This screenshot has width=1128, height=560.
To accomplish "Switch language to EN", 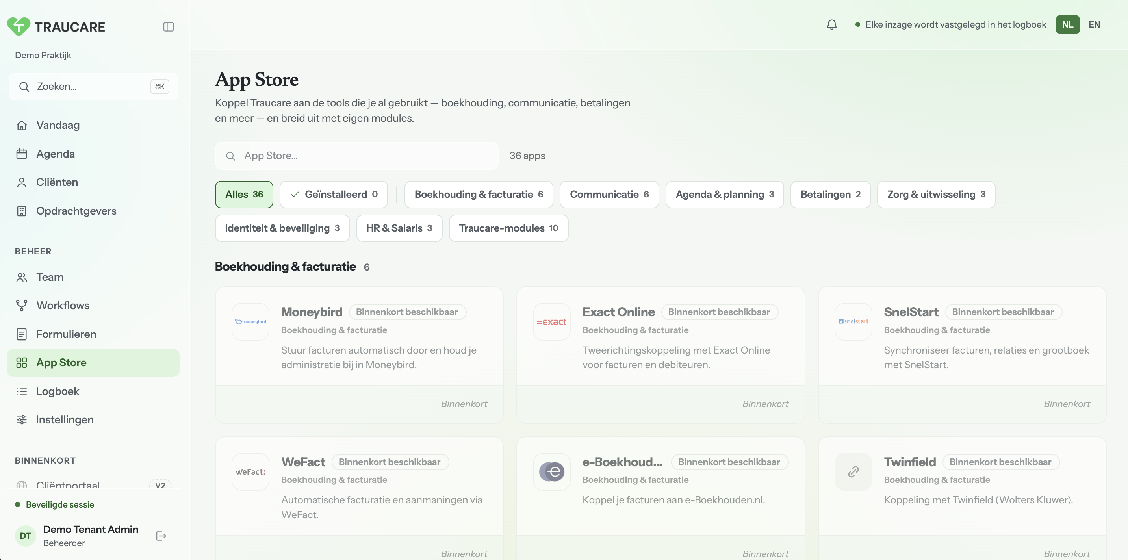I will 1094,24.
